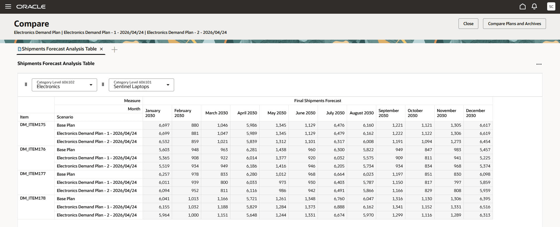This screenshot has height=227, width=560.
Task: Click cell value 5,986 in April 2030
Action: 245,125
